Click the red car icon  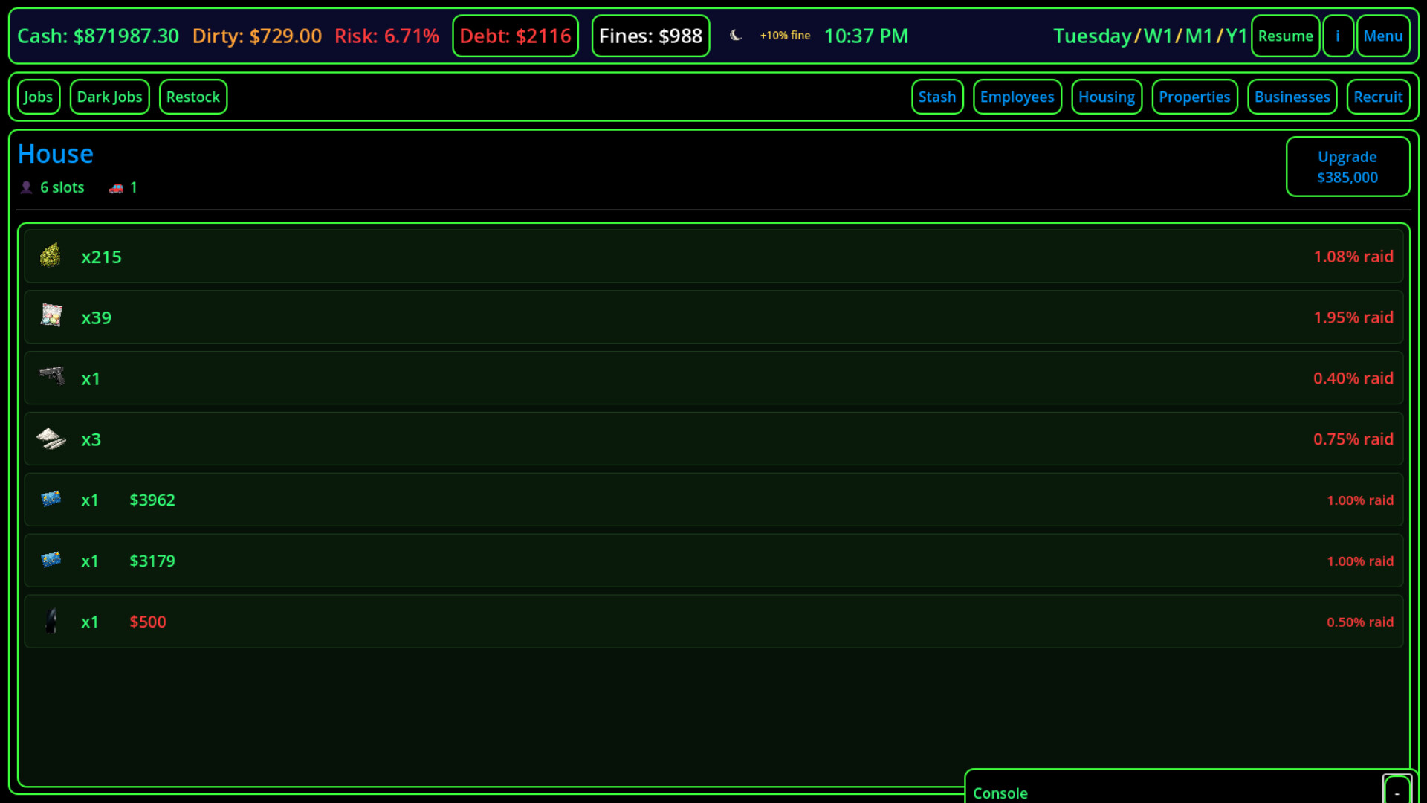pyautogui.click(x=115, y=188)
